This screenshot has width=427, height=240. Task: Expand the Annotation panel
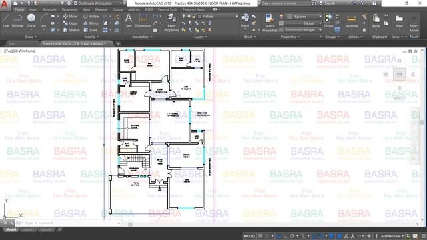point(142,37)
